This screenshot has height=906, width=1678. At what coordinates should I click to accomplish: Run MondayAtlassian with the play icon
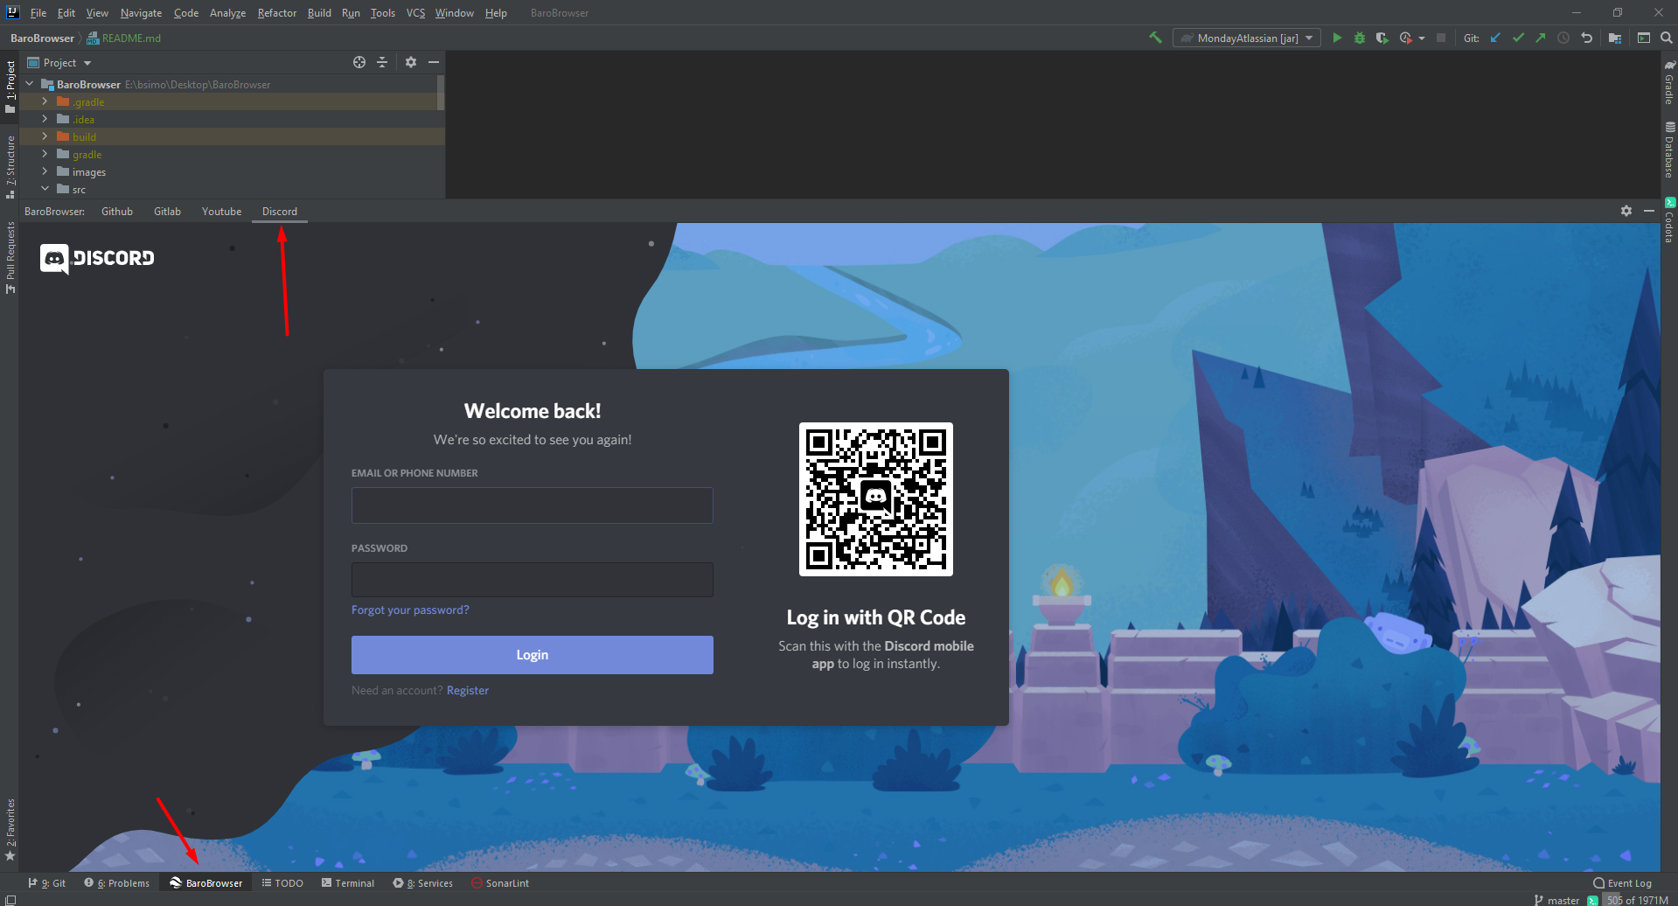point(1337,38)
